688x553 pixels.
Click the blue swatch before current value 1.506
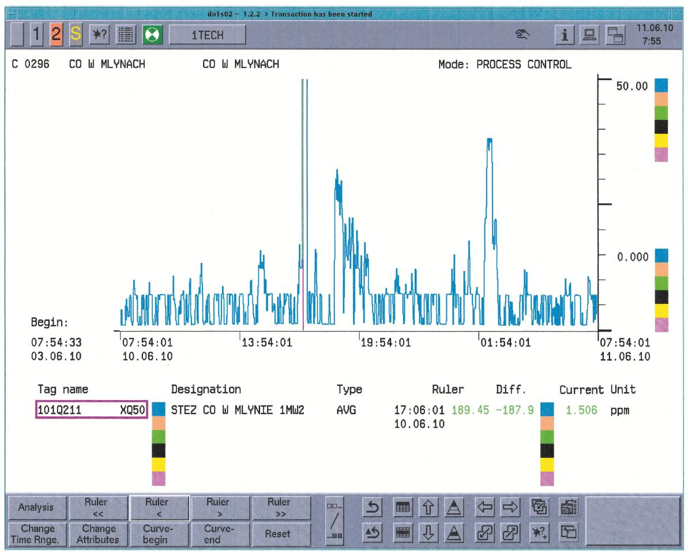[547, 409]
